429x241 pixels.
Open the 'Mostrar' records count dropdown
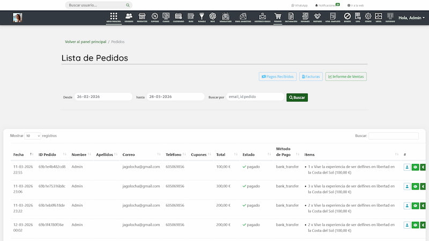32,136
